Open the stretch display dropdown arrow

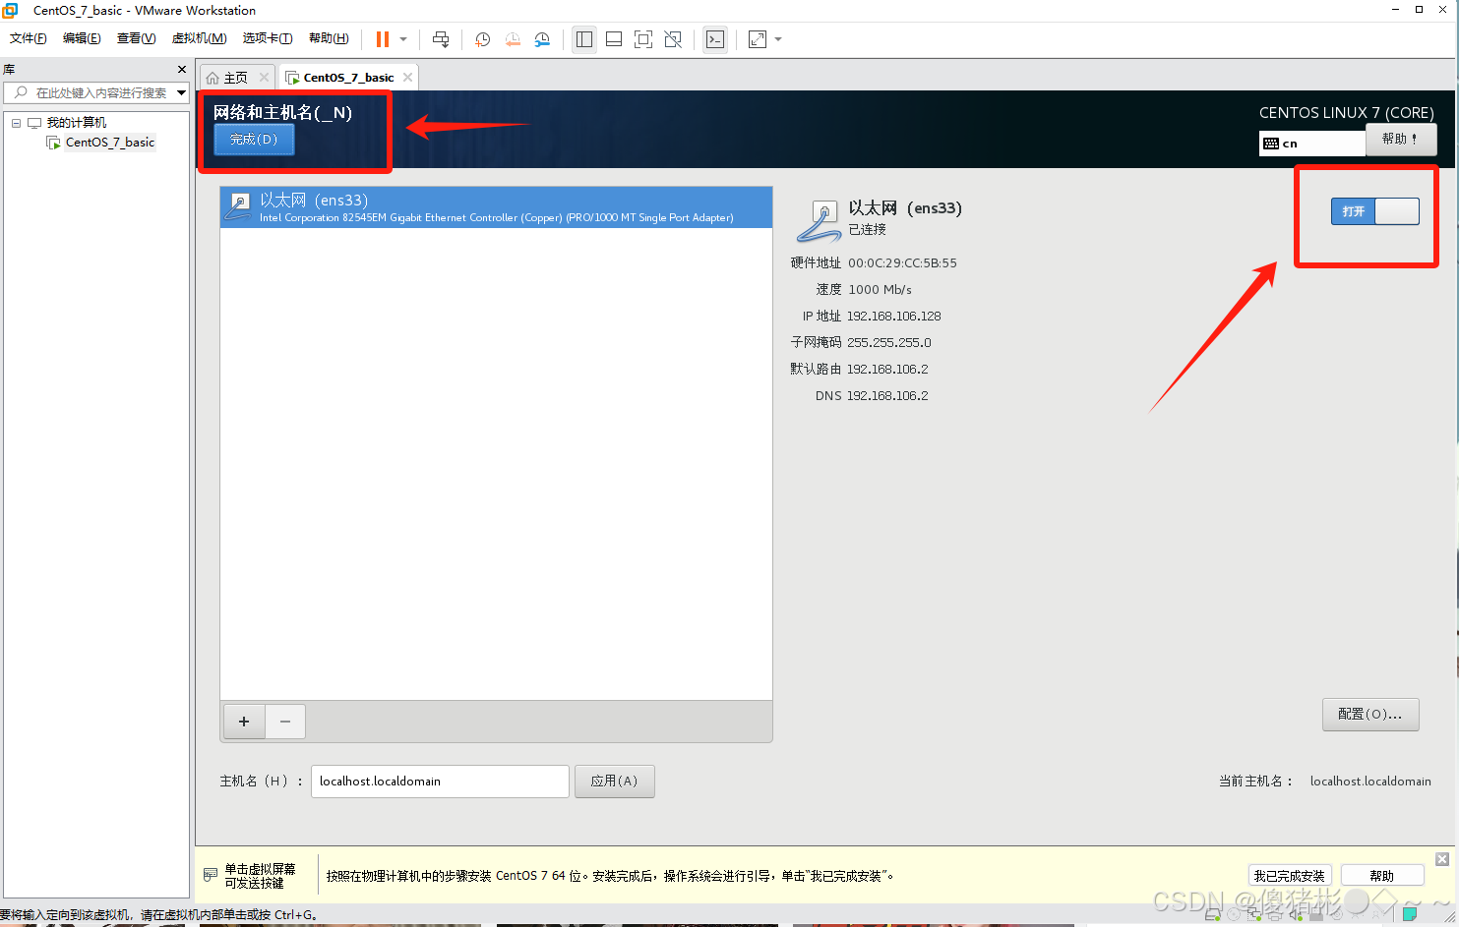coord(778,39)
